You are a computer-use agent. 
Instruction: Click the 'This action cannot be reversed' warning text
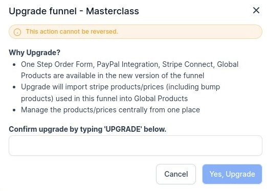pyautogui.click(x=72, y=32)
